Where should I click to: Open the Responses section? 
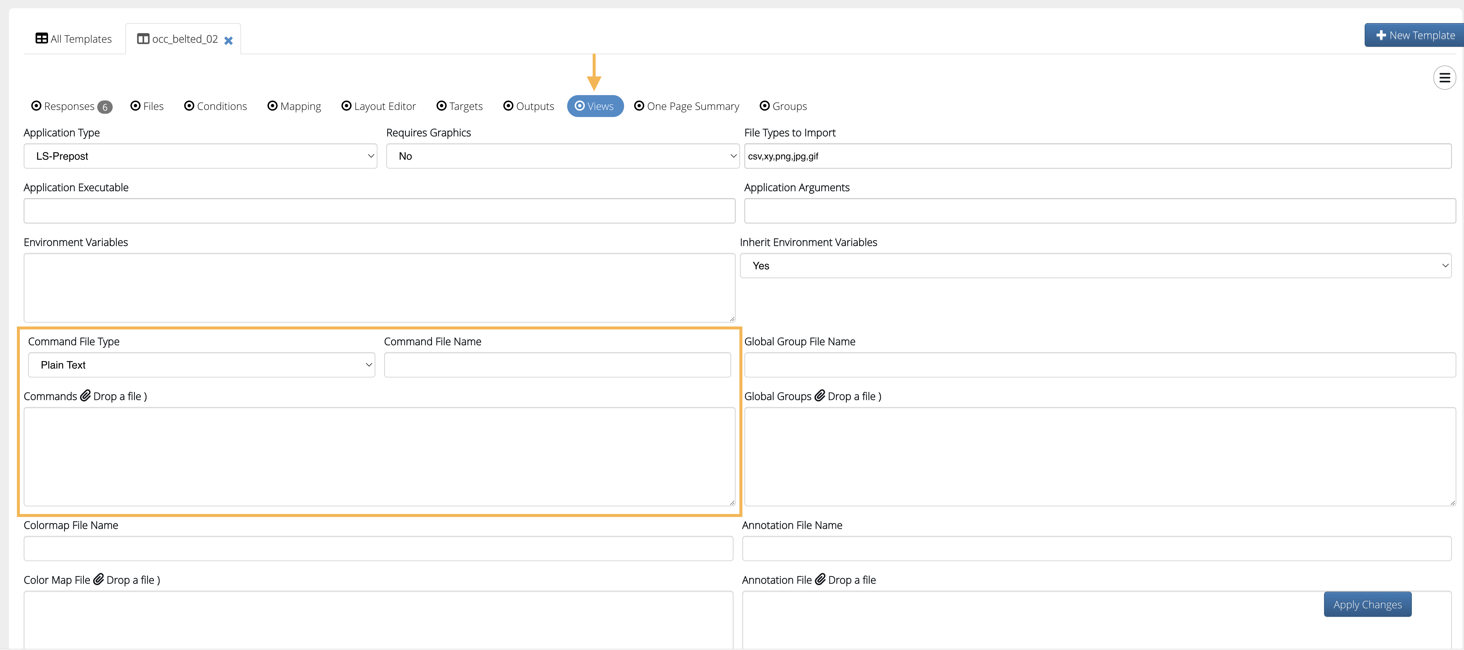[71, 106]
